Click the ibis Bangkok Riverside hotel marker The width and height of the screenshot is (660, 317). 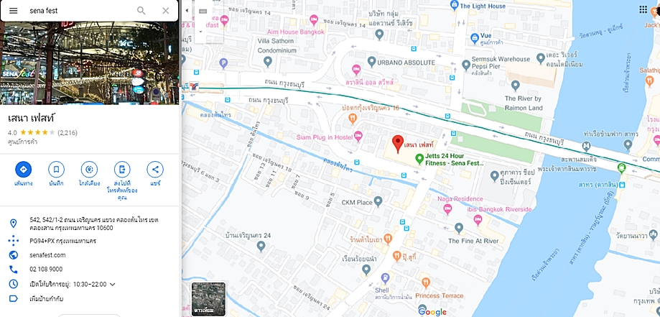pyautogui.click(x=478, y=220)
